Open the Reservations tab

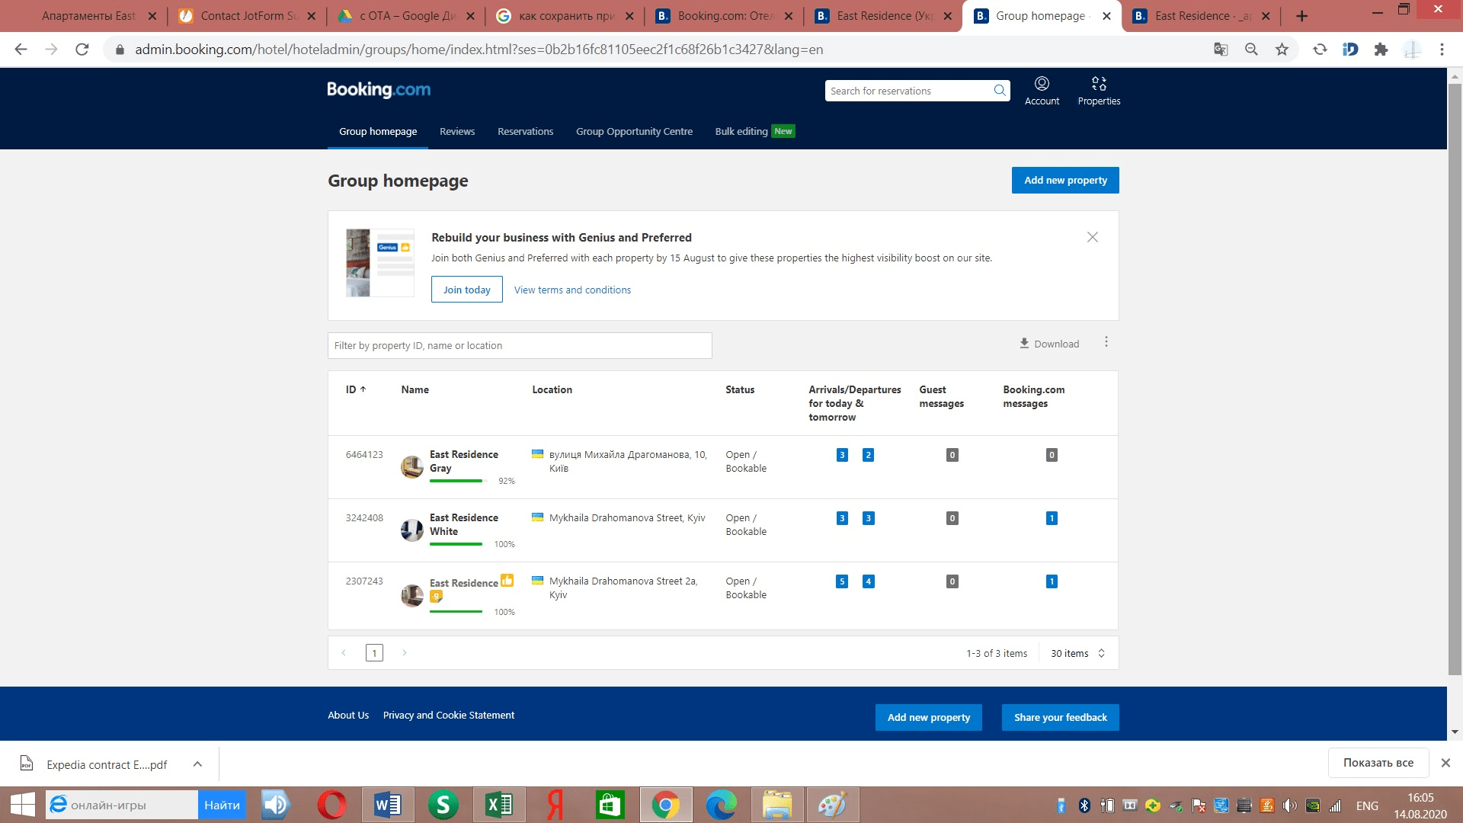[525, 131]
